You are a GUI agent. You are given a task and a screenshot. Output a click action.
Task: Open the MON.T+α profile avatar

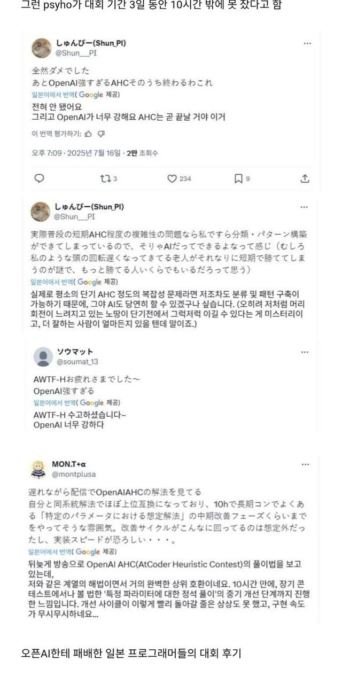pyautogui.click(x=39, y=469)
